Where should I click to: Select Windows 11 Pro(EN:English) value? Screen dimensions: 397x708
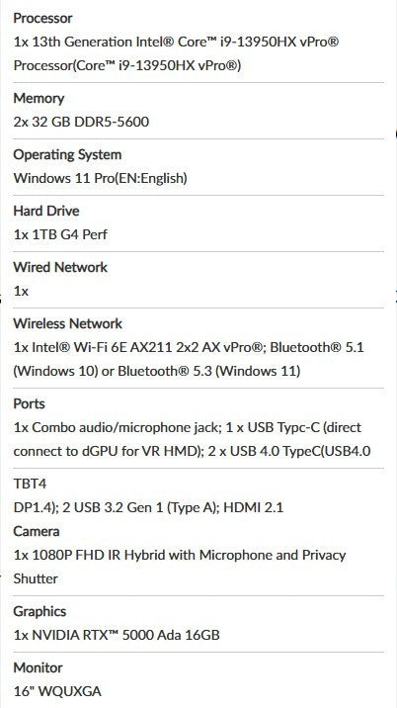100,178
